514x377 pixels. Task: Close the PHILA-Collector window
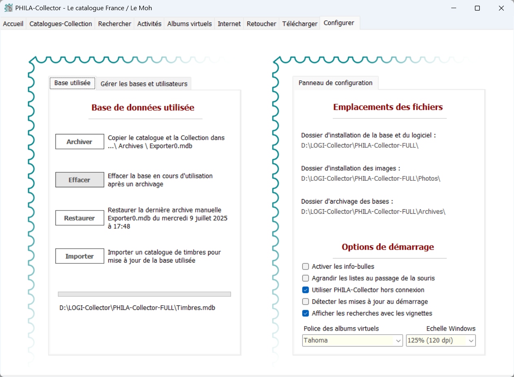pyautogui.click(x=501, y=8)
